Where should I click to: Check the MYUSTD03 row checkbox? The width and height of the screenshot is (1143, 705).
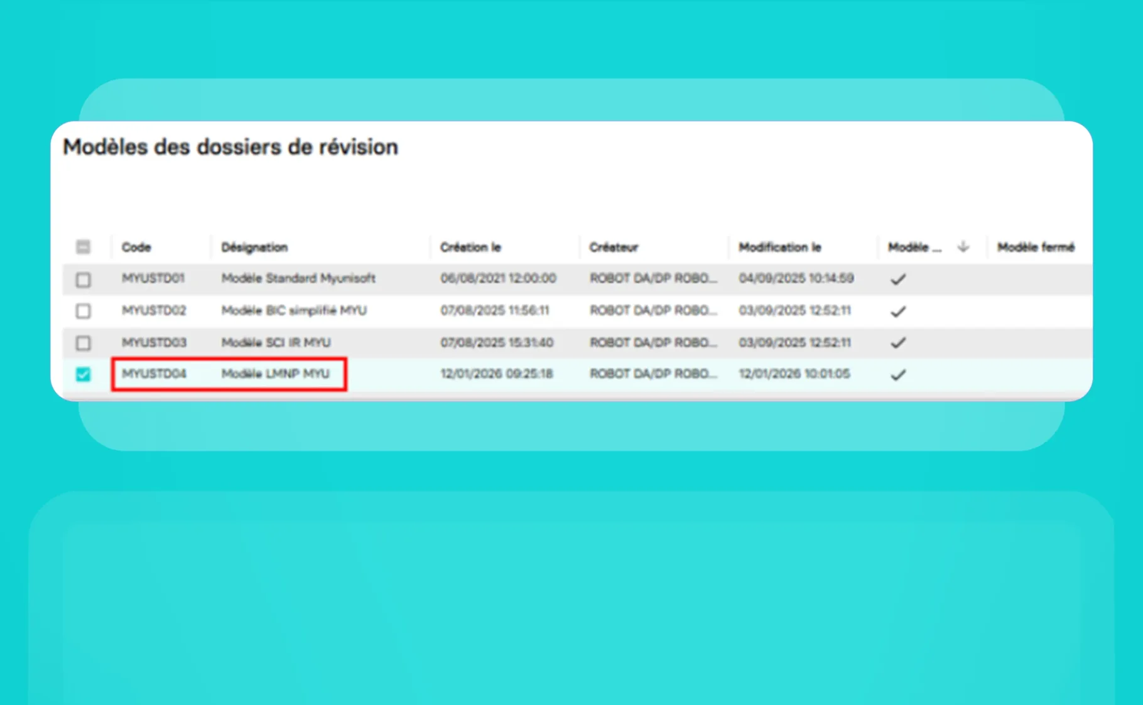coord(83,343)
